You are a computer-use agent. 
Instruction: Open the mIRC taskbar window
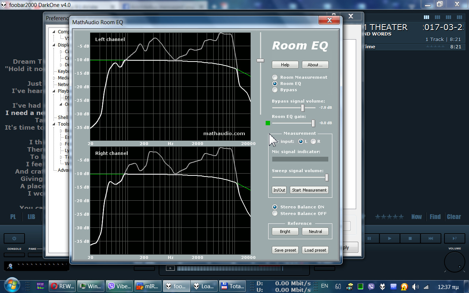pyautogui.click(x=148, y=286)
